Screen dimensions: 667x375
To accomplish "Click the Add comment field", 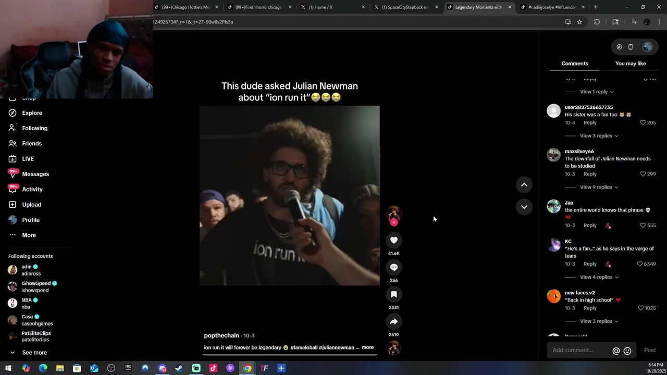I will (579, 351).
